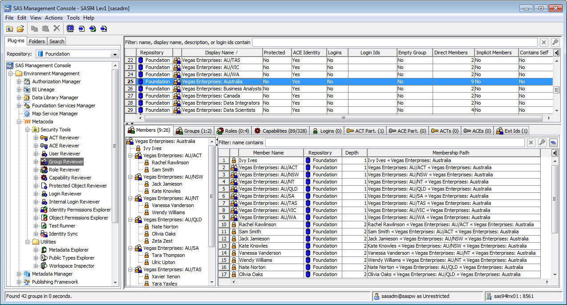The image size is (567, 305).
Task: Click the blue arrow page icon with green check
Action: click(x=93, y=28)
